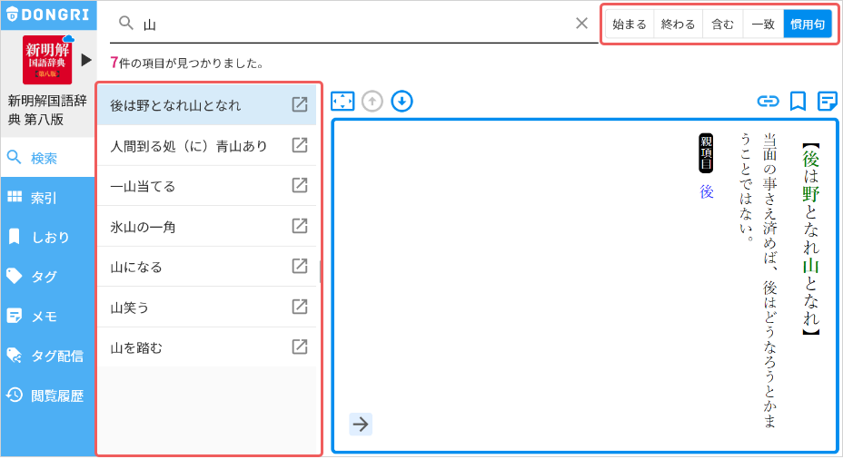The height and width of the screenshot is (459, 843).
Task: Select the 含む search mode
Action: point(722,24)
